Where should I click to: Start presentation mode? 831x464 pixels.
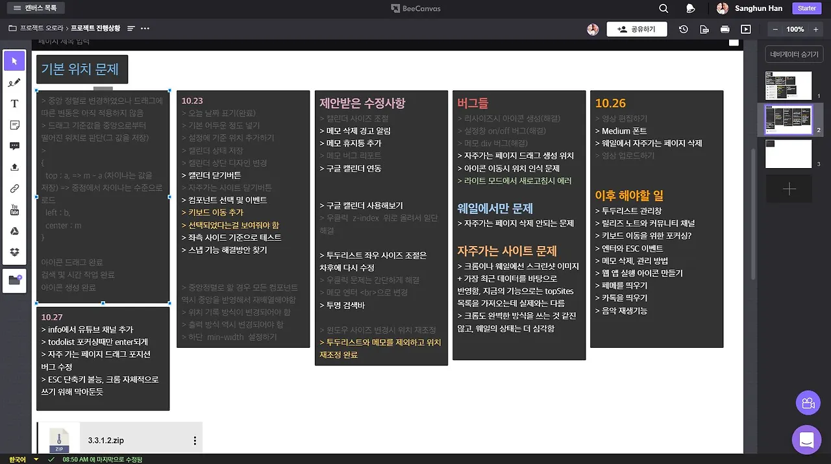746,29
